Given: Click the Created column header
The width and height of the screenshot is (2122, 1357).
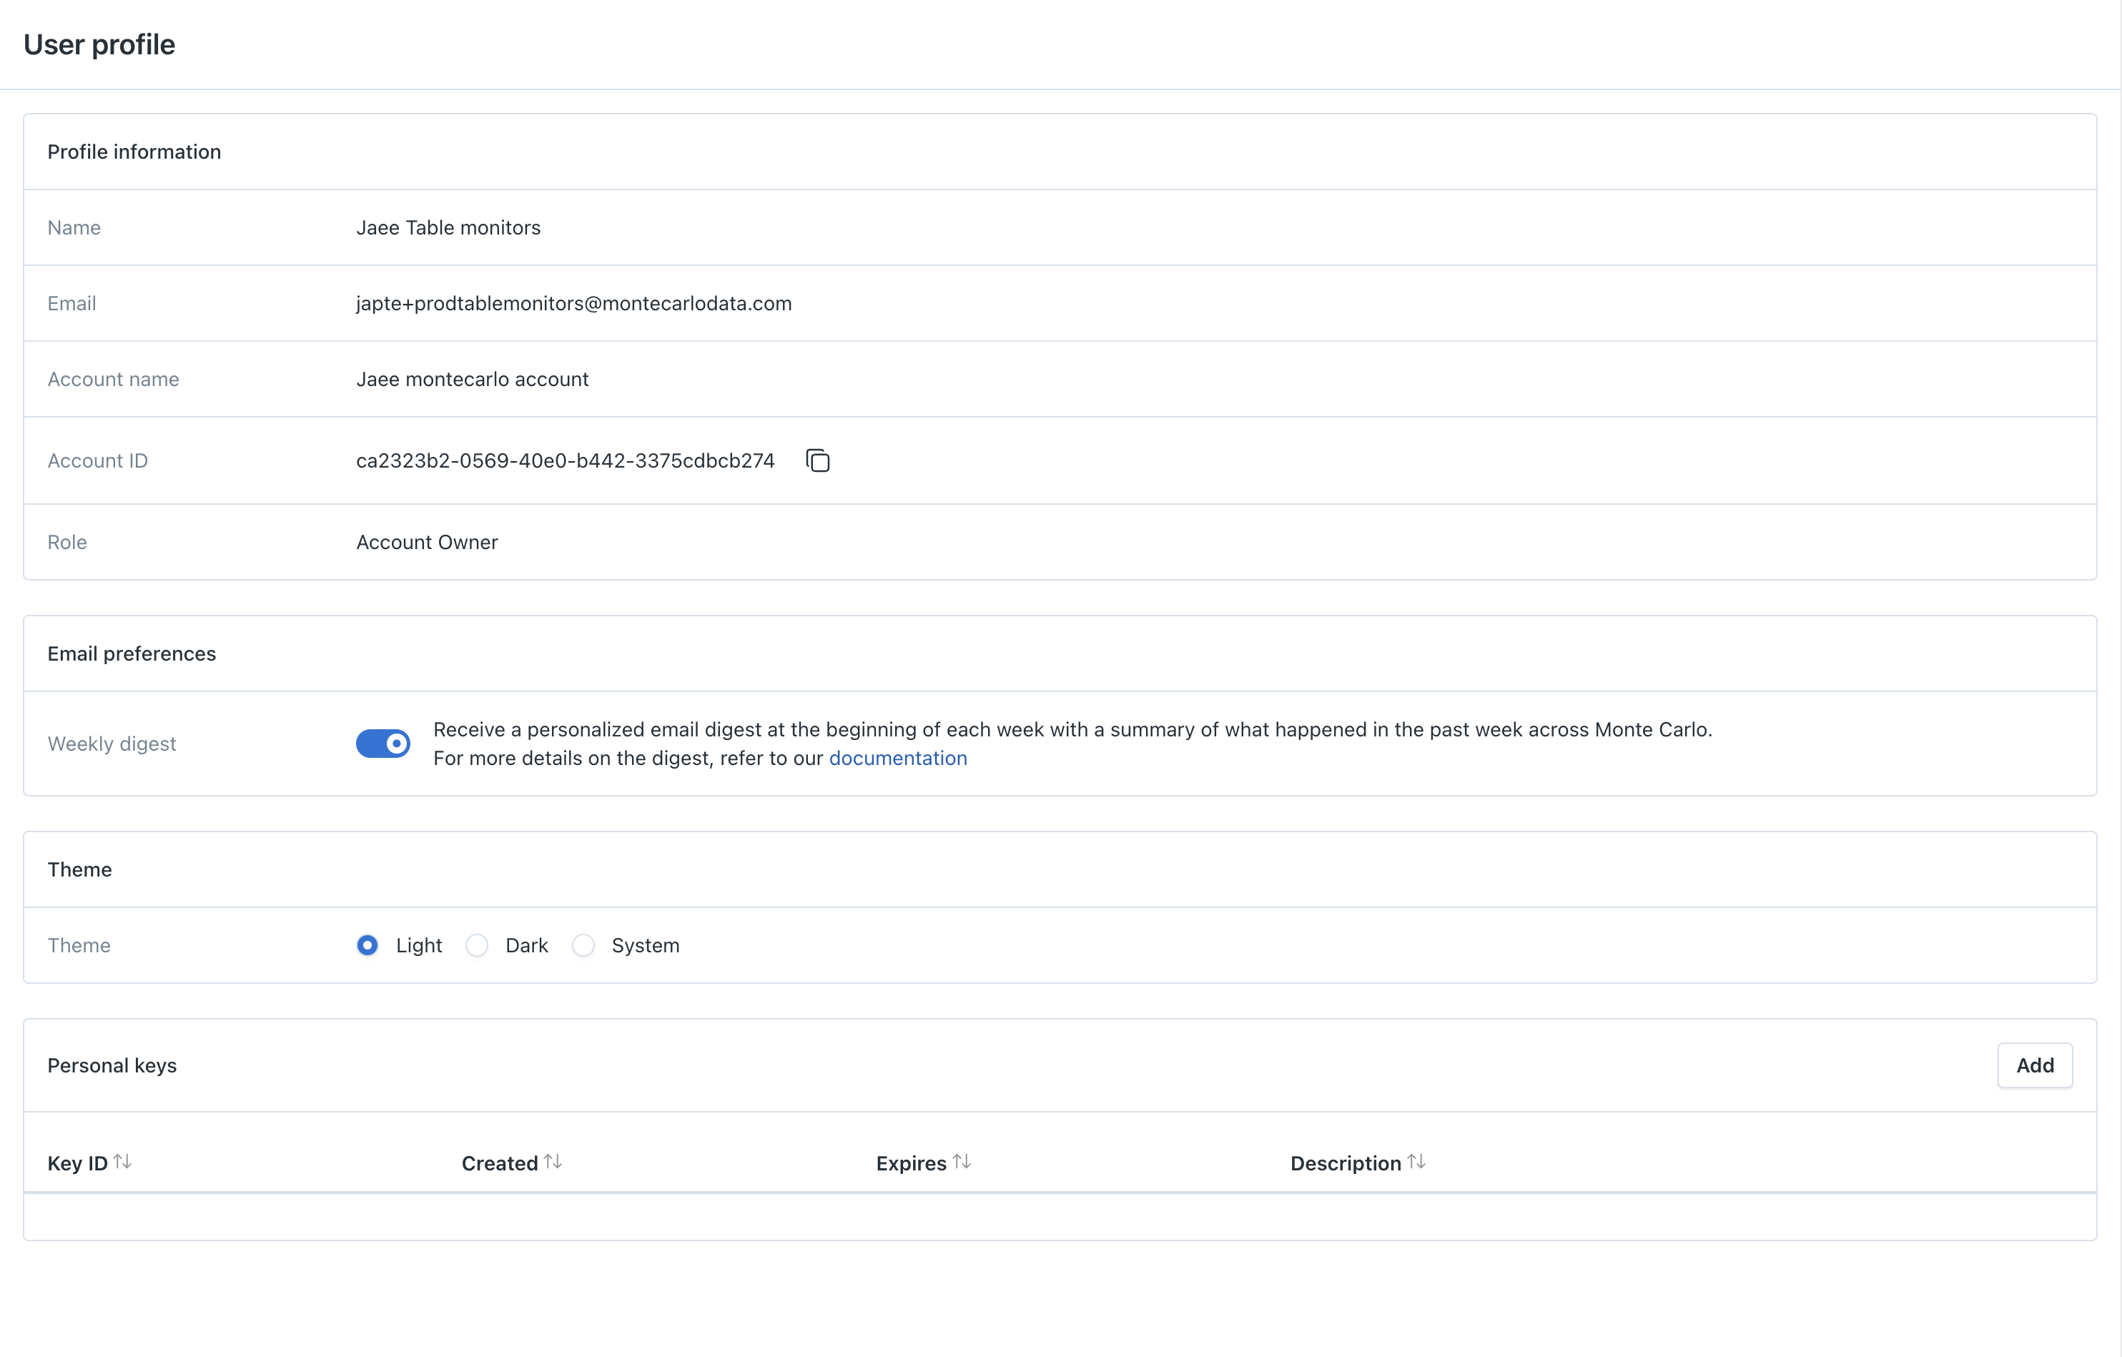Looking at the screenshot, I should 500,1163.
